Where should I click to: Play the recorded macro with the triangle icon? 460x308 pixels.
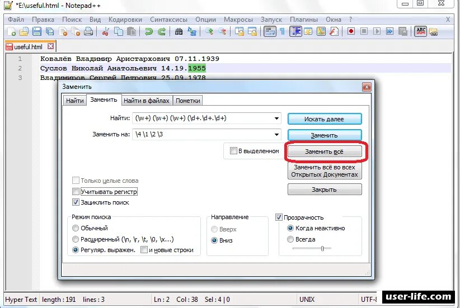tap(377, 31)
